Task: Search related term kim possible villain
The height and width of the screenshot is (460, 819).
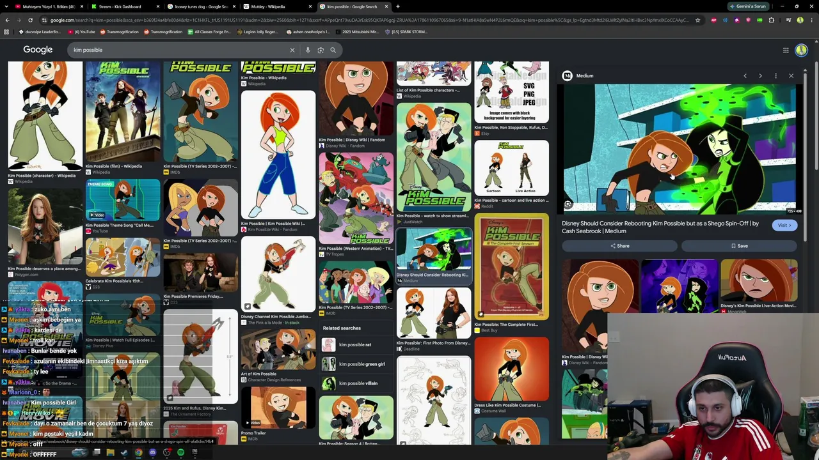Action: [354, 383]
